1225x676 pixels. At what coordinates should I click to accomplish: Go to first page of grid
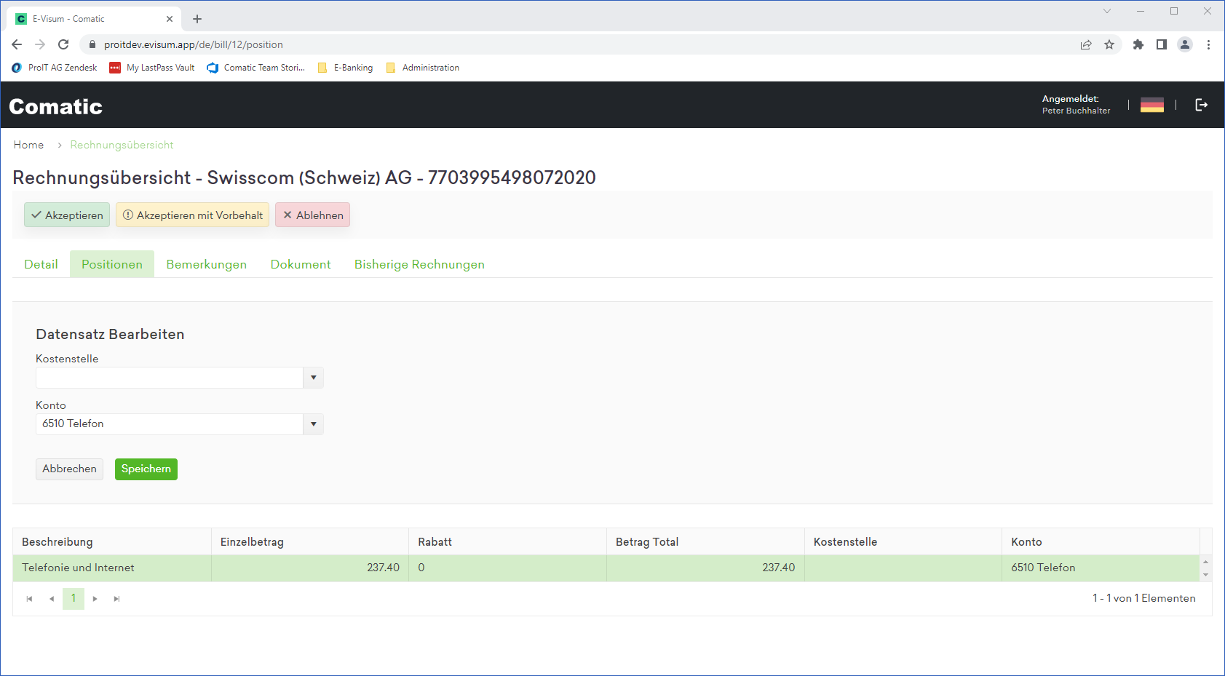point(30,599)
